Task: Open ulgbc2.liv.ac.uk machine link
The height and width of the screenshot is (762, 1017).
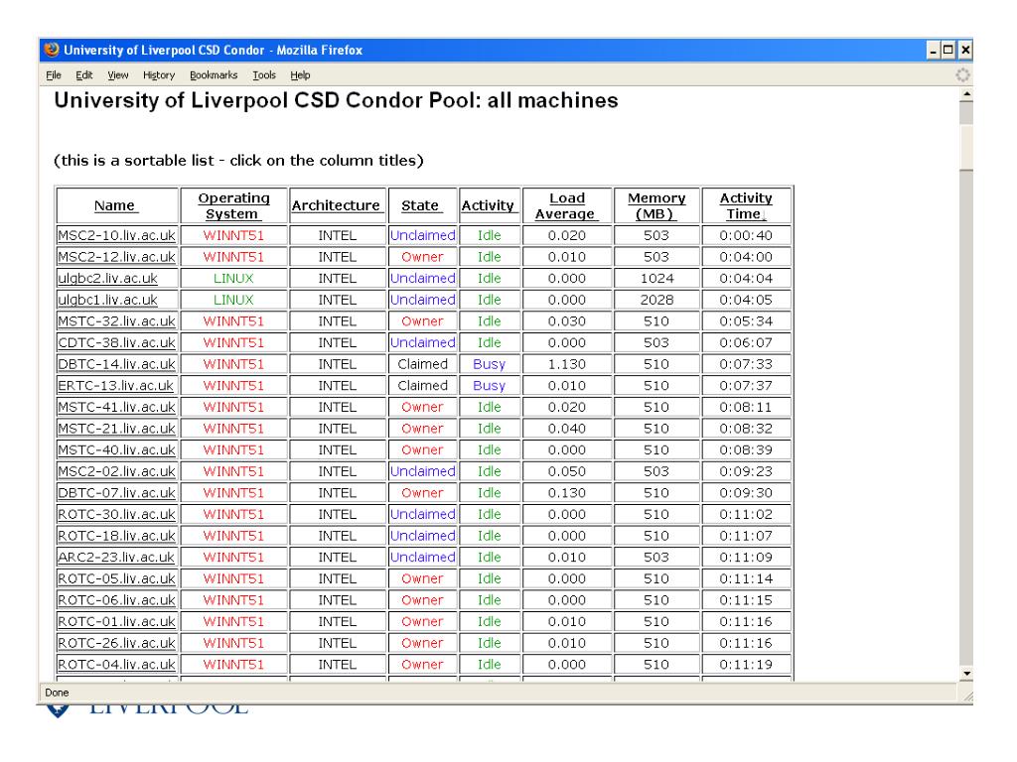Action: coord(107,278)
